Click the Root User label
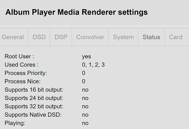Image resolution: width=189 pixels, height=129 pixels. pyautogui.click(x=19, y=56)
